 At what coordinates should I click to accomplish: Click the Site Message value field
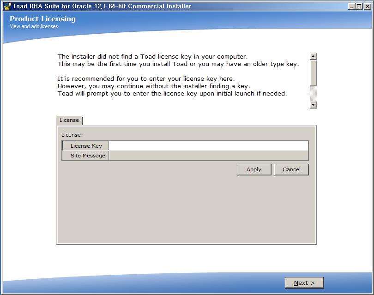click(x=208, y=156)
